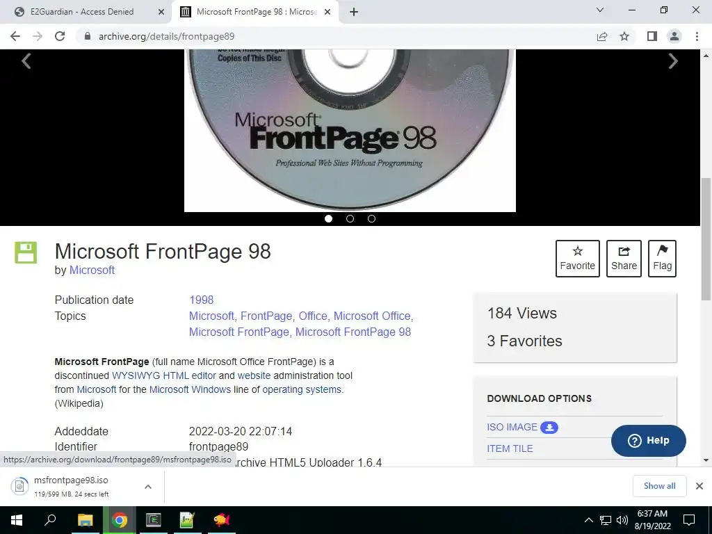
Task: Show next image in the carousel
Action: click(x=673, y=61)
